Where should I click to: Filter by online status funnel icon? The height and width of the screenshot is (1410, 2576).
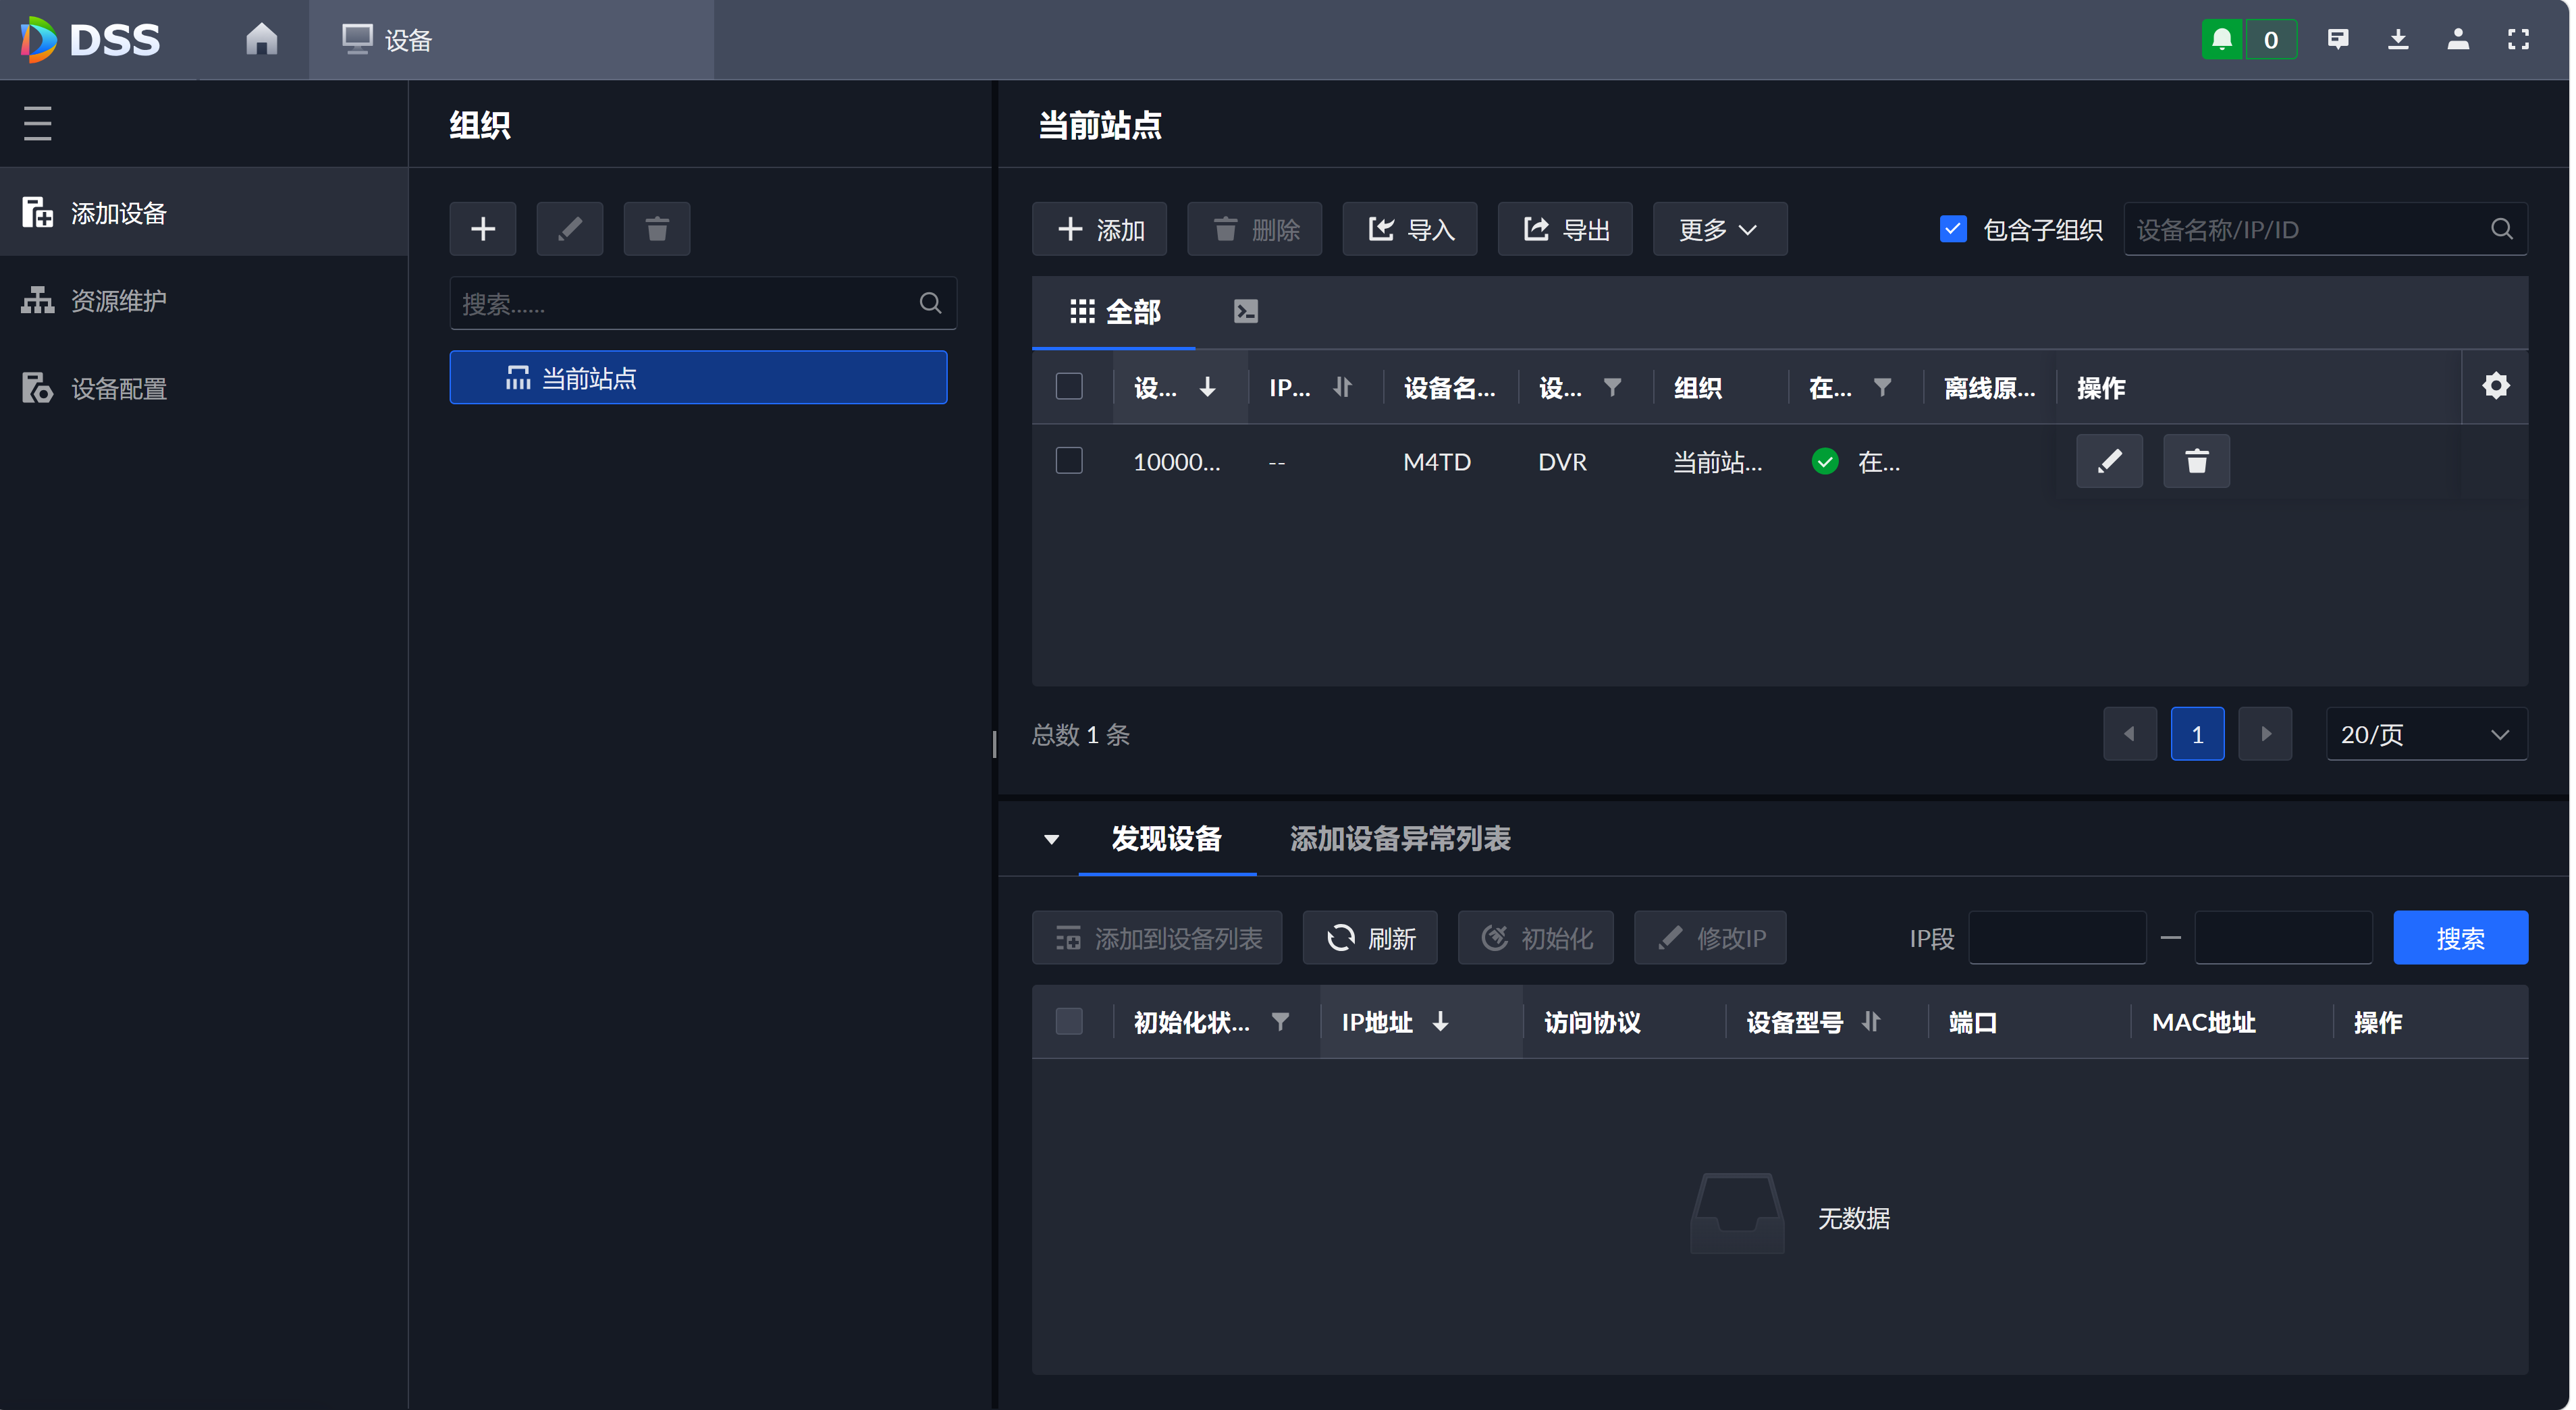[x=1882, y=387]
